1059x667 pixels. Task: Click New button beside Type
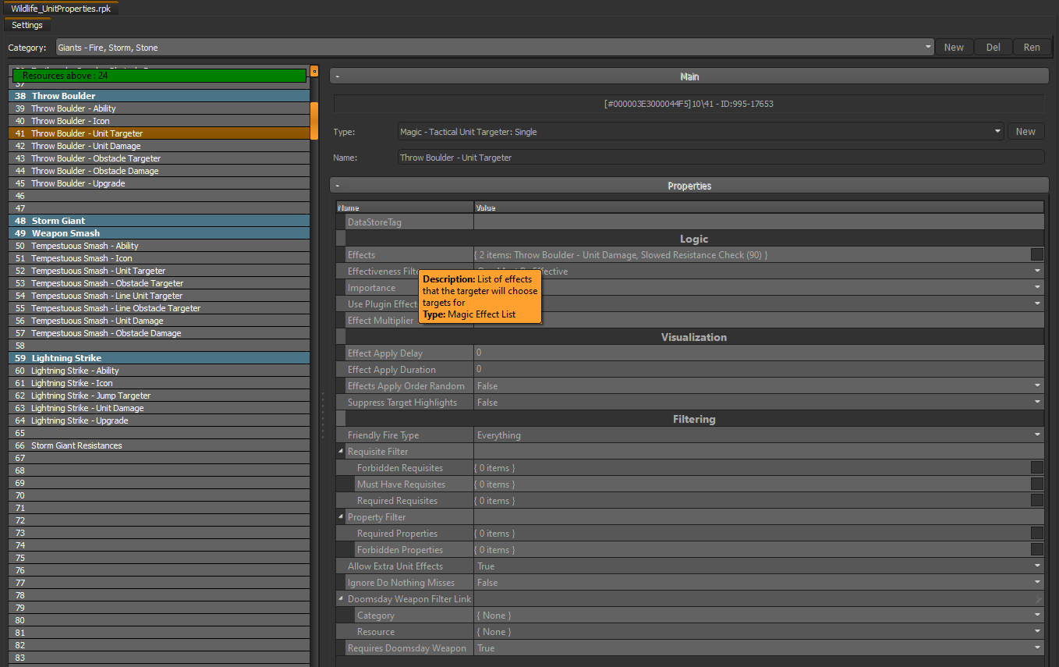pos(1025,132)
